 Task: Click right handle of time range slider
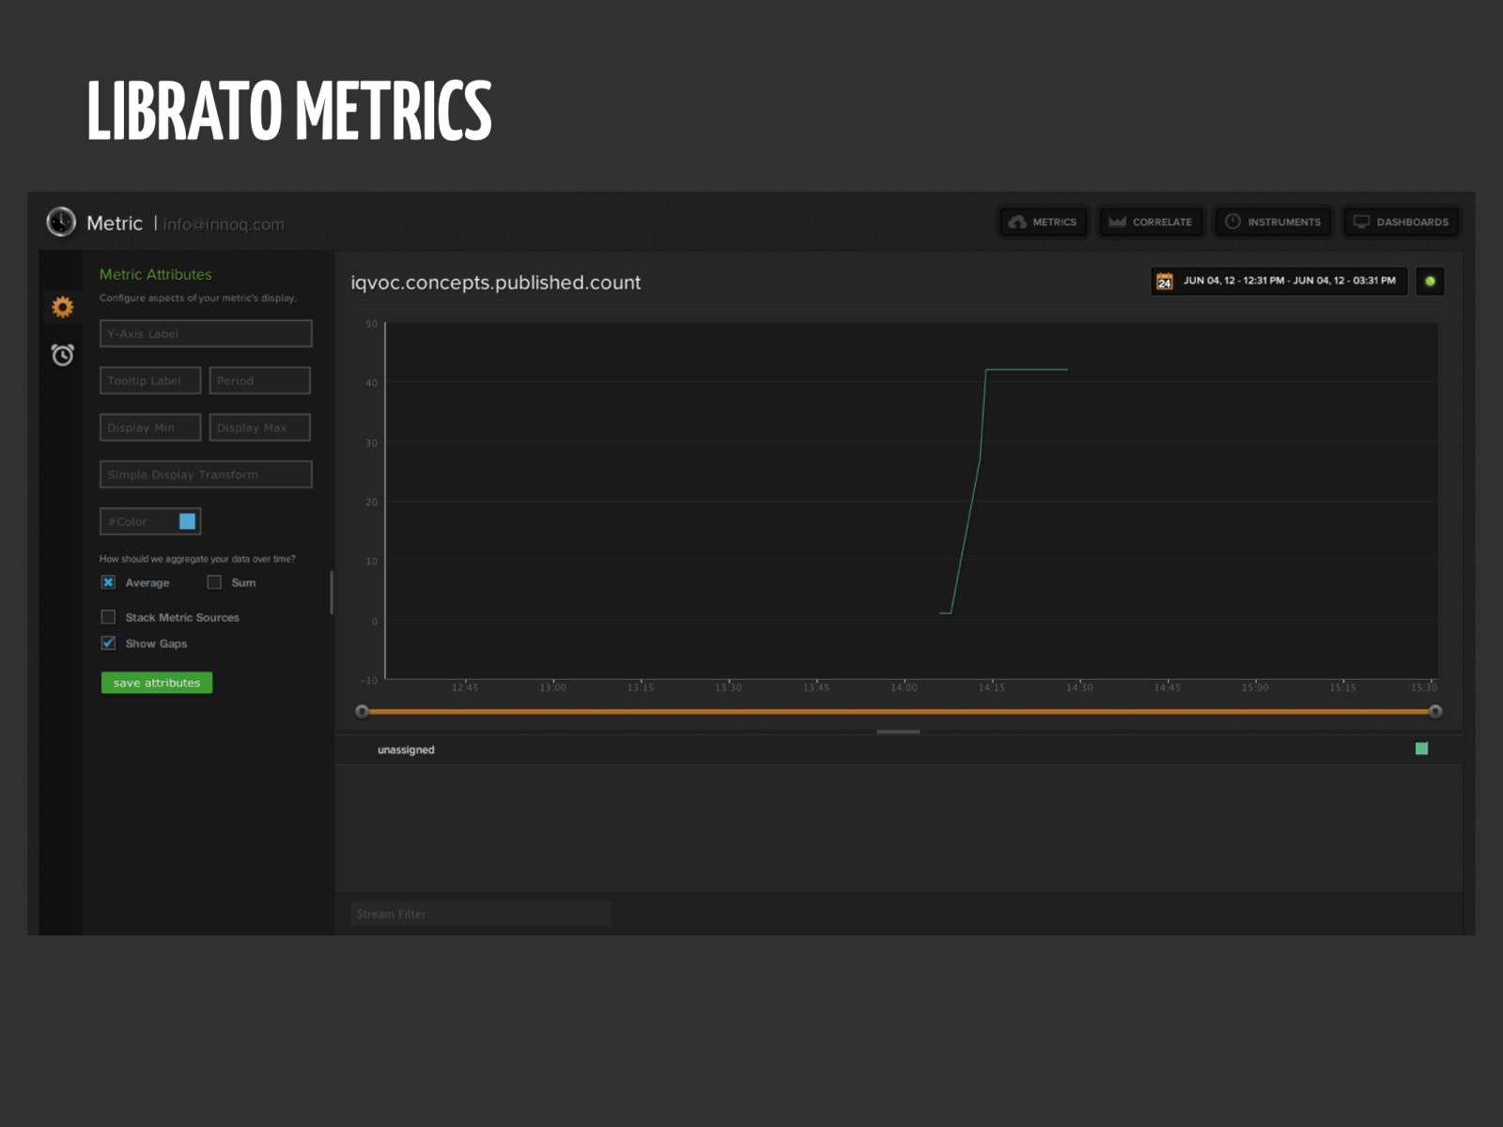(x=1435, y=712)
